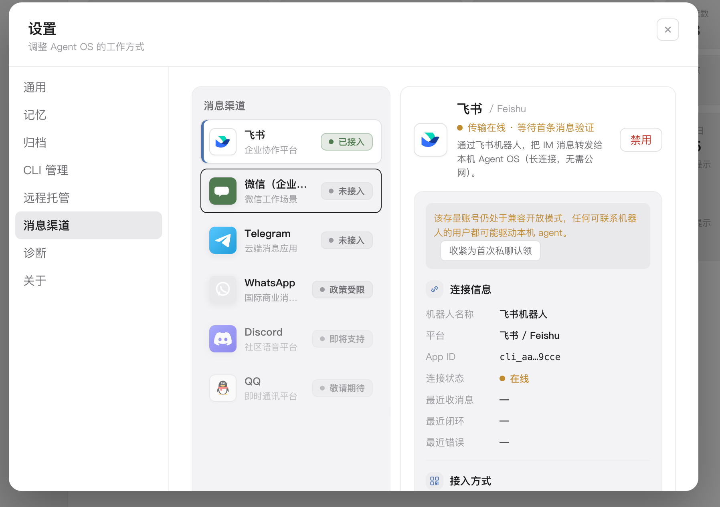Click the green WeChat Work chat icon
This screenshot has height=507, width=720.
(x=223, y=191)
